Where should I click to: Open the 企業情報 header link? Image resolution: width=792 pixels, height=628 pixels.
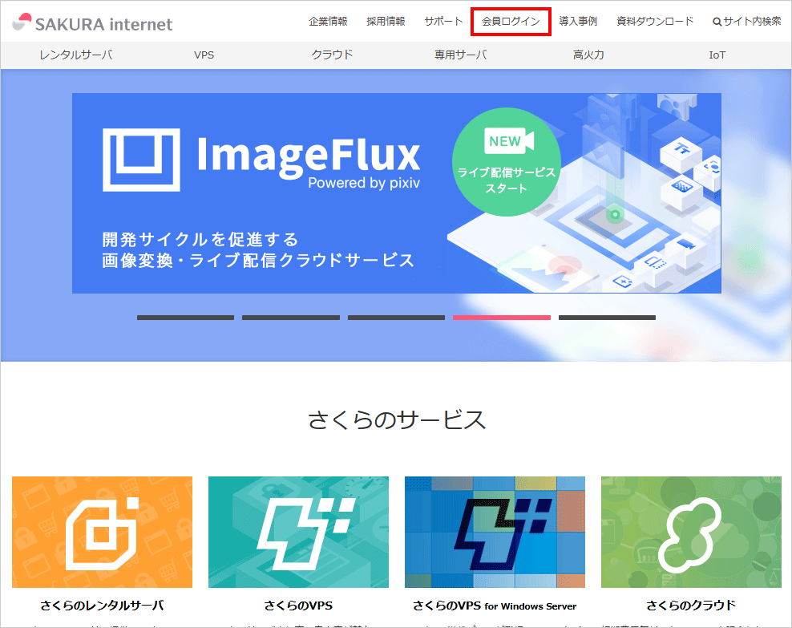328,21
